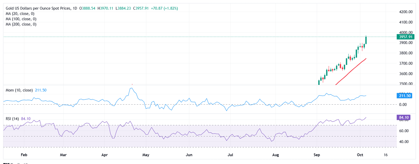Click the TradingView logo at bottom left

pyautogui.click(x=16, y=163)
